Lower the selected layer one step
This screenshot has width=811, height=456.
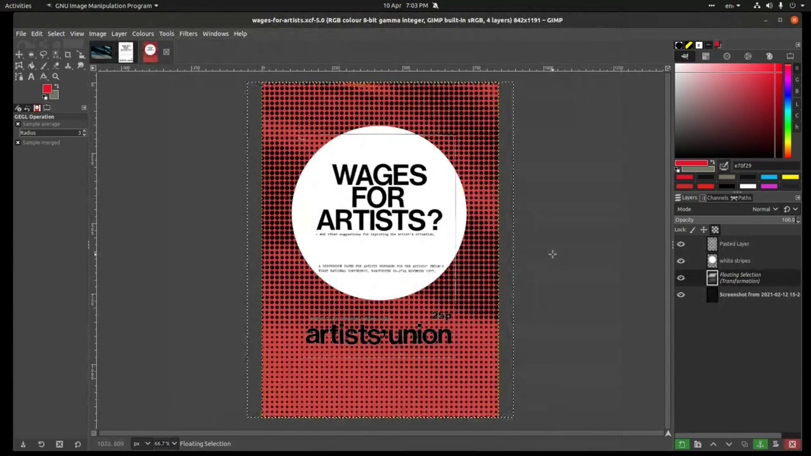pos(729,445)
